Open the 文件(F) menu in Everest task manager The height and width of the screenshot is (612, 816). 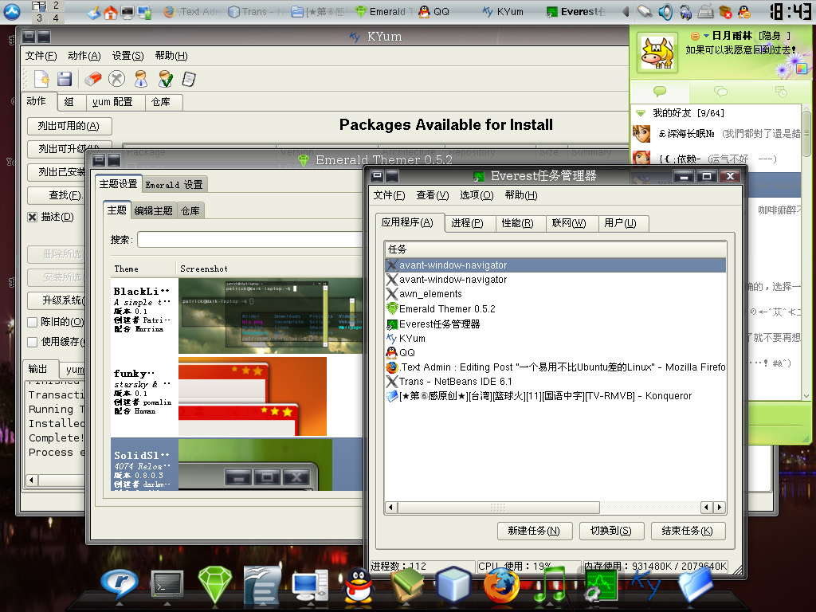389,195
